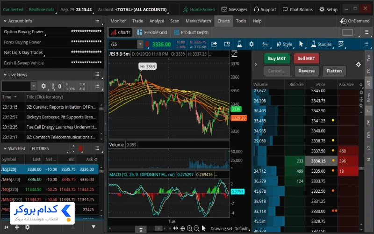Add a gadget with plus icon
The height and width of the screenshot is (234, 374).
[x=17, y=227]
